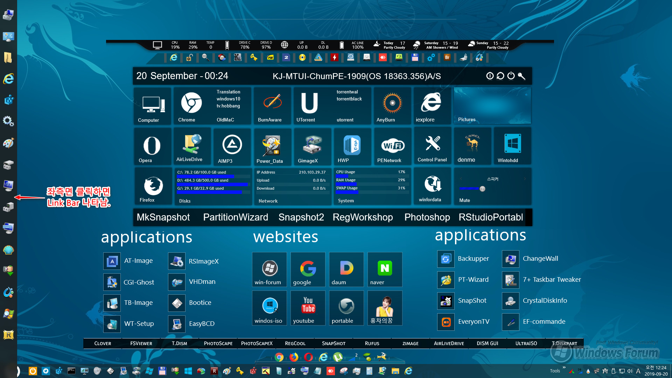Image resolution: width=672 pixels, height=378 pixels.
Task: Open the google website tile
Action: [x=308, y=269]
